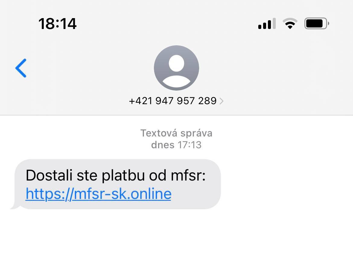Tap the blue back chevron
Screen dimensions: 353x253
(21, 68)
